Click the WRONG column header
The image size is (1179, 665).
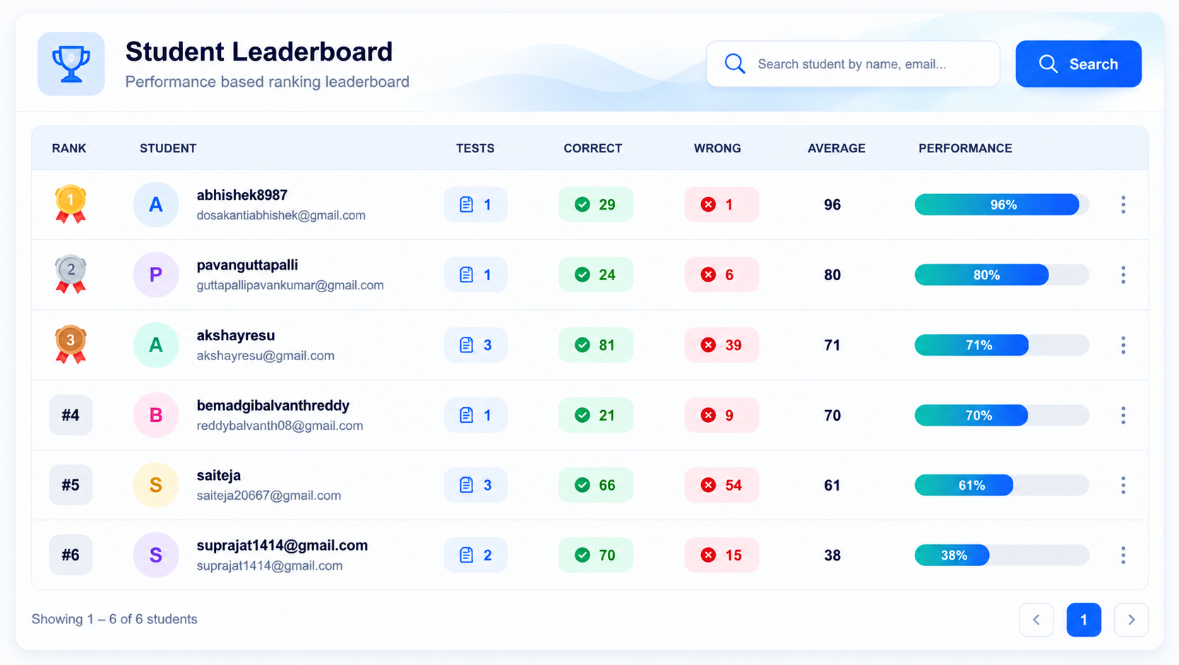pyautogui.click(x=717, y=148)
